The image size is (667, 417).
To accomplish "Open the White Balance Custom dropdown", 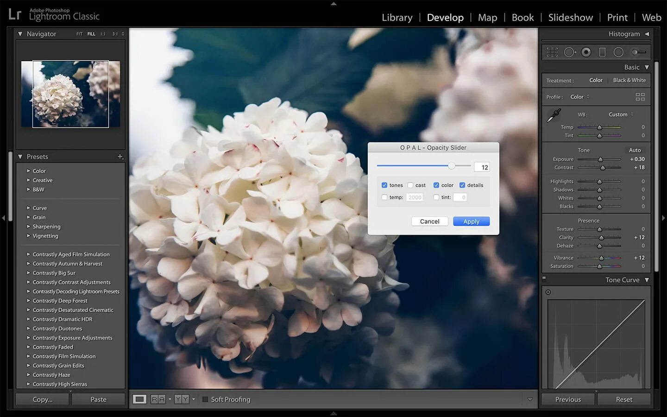I will [620, 114].
